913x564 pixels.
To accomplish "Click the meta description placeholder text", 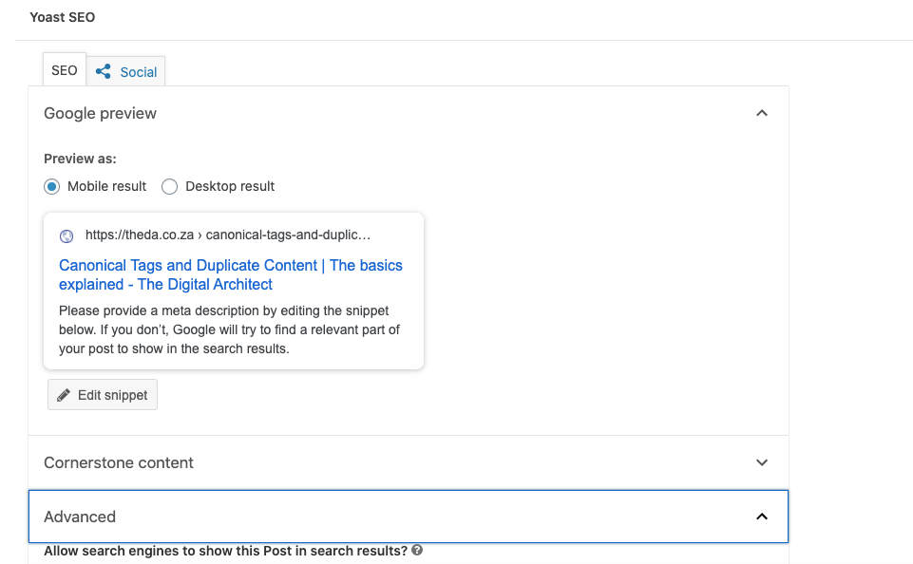I will pyautogui.click(x=229, y=329).
